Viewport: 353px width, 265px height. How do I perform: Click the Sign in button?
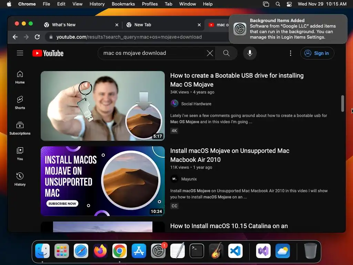point(317,53)
